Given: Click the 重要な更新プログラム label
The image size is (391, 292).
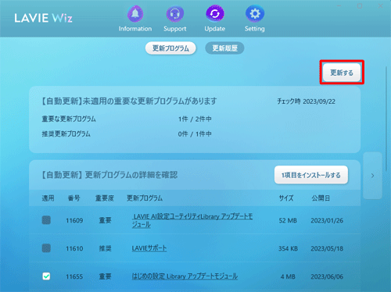Looking at the screenshot, I should [69, 119].
